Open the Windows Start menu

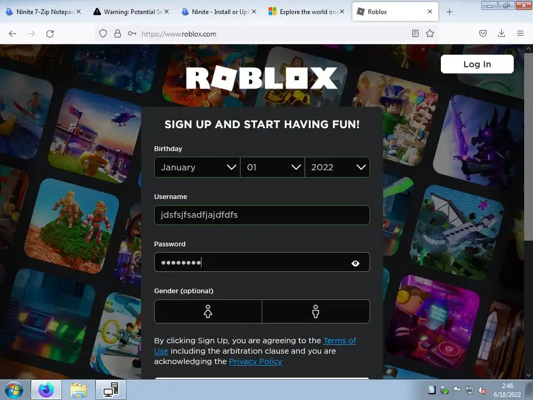click(x=14, y=390)
